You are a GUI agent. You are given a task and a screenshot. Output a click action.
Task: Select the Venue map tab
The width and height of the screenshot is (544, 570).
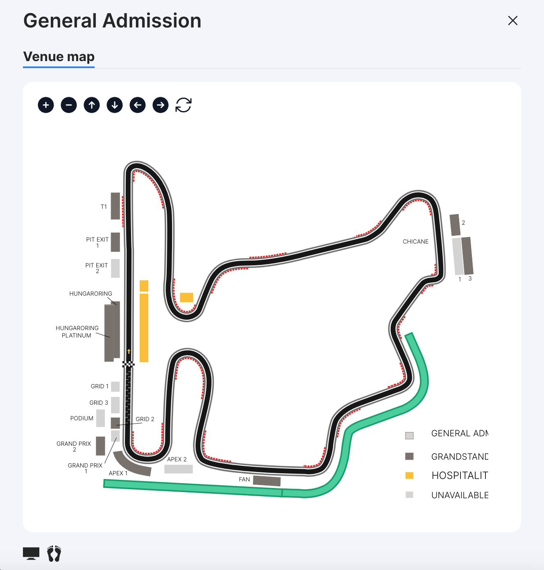(x=59, y=57)
